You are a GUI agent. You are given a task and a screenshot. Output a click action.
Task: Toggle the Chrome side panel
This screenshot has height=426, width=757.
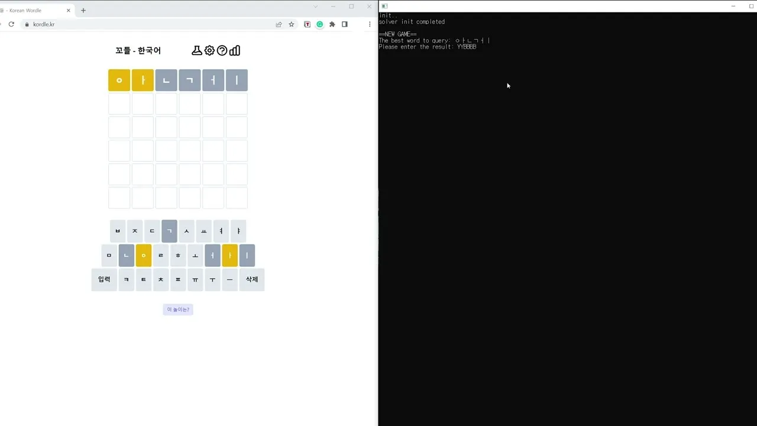point(345,24)
